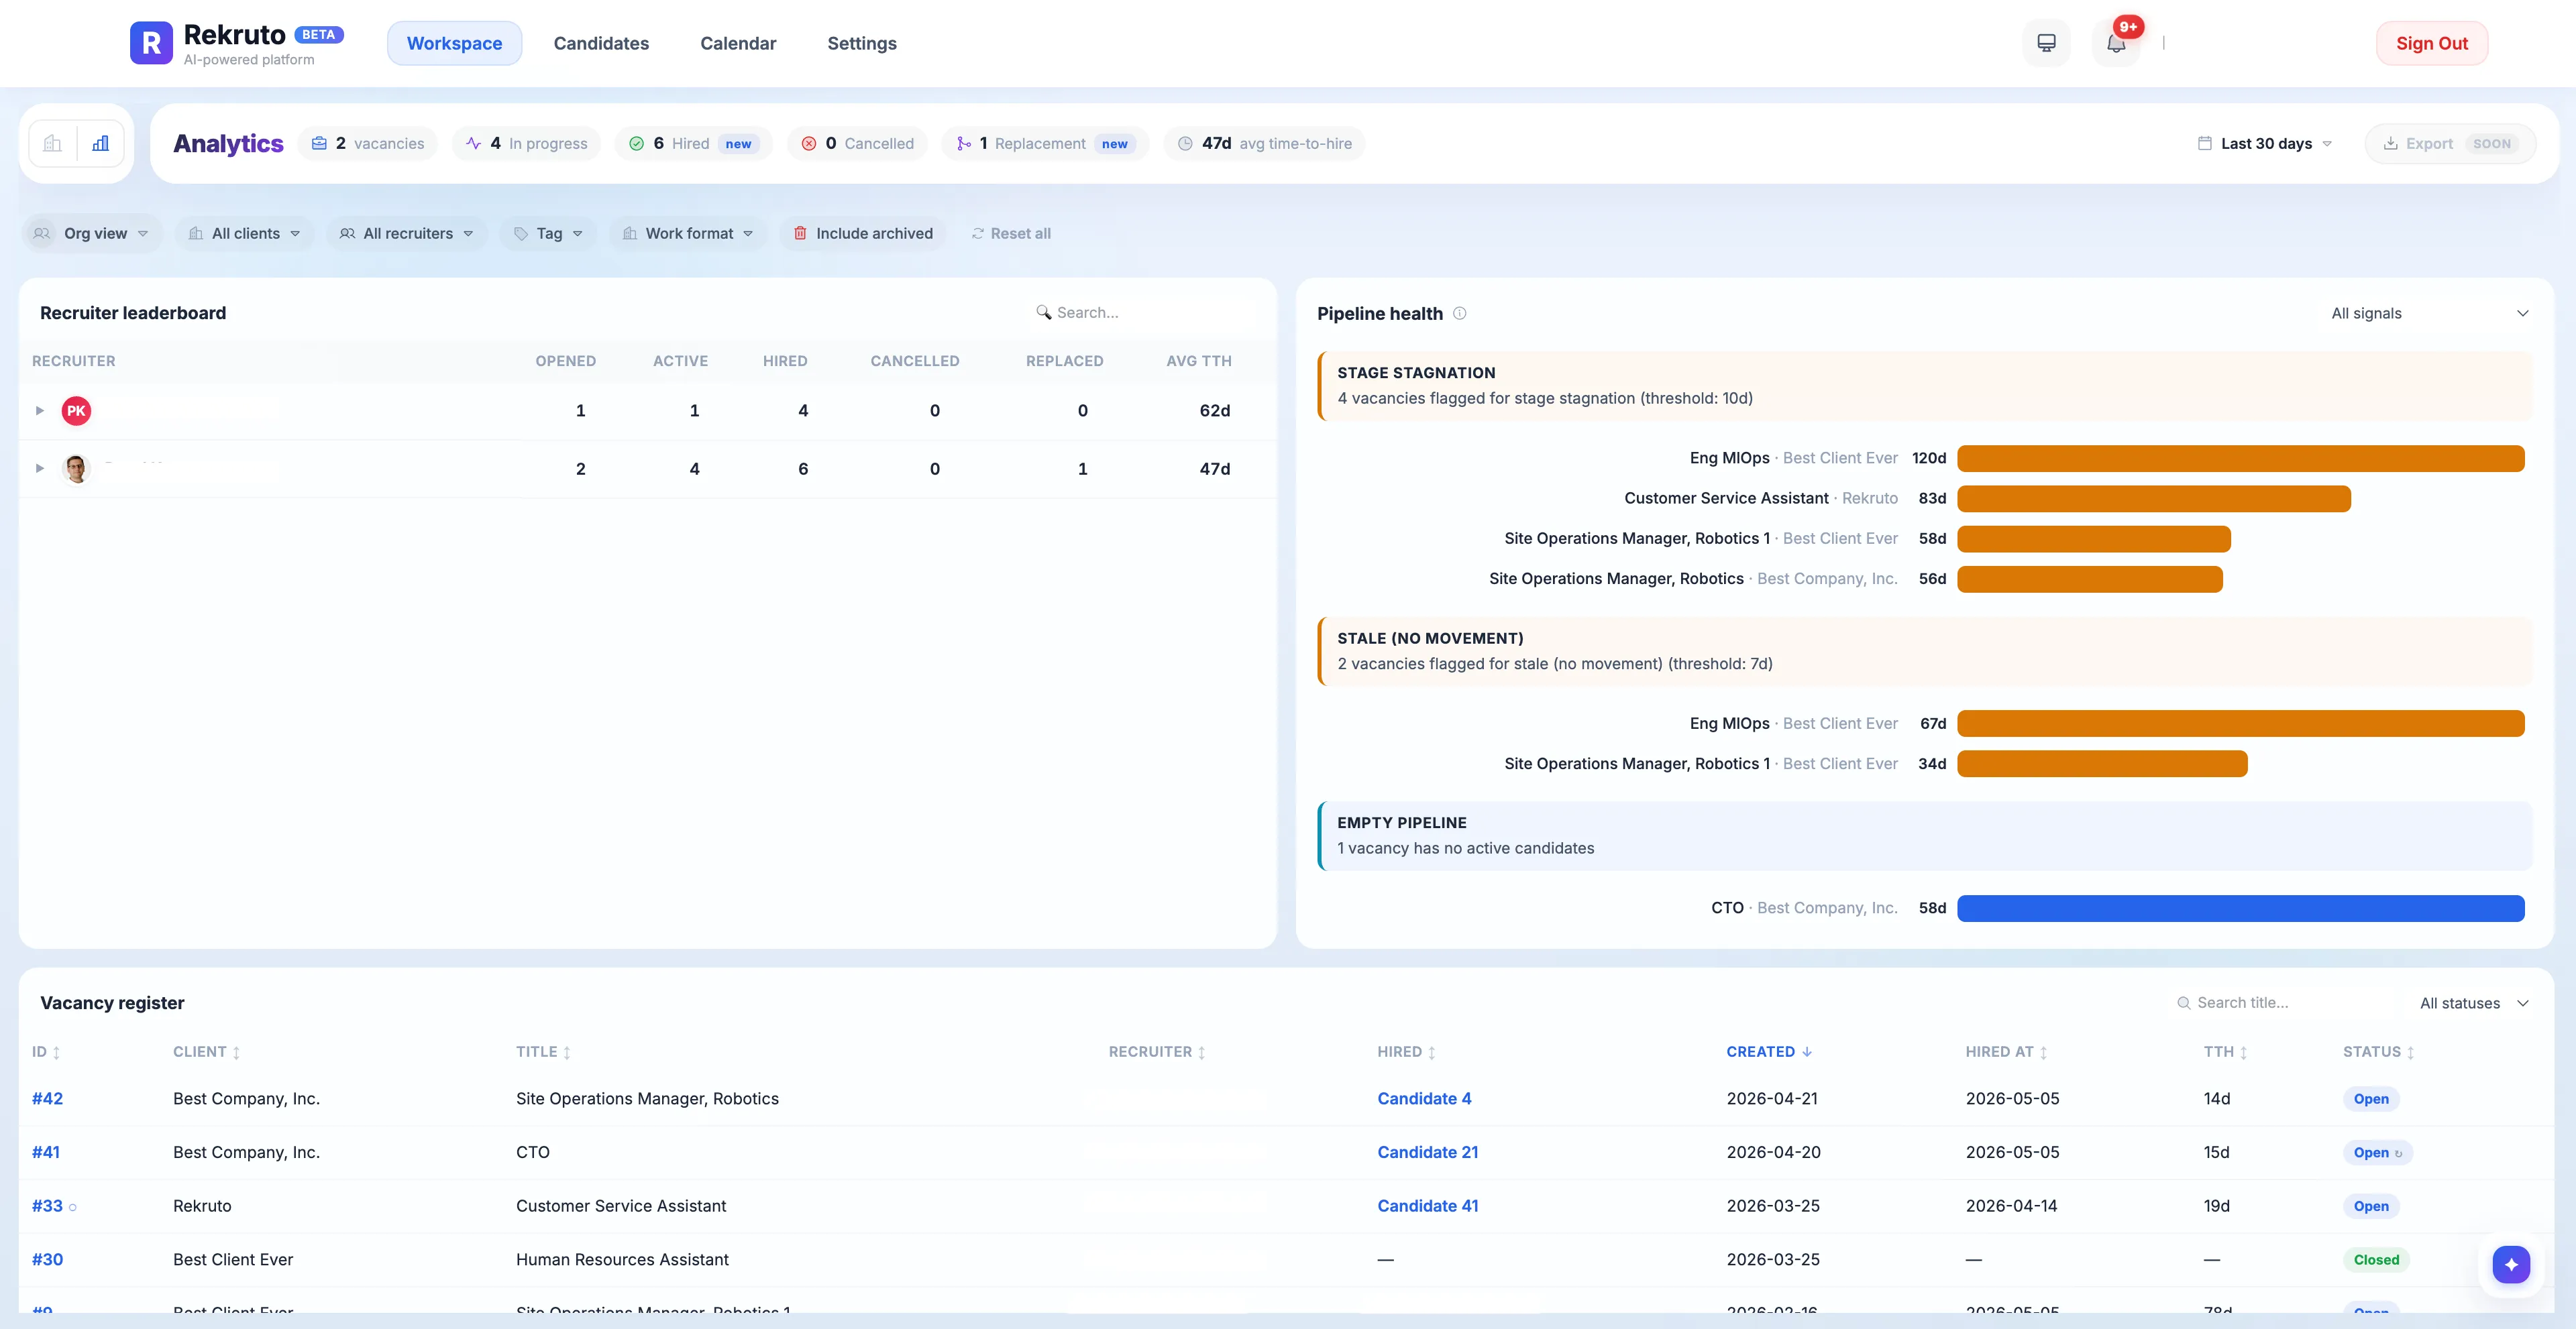Click the Customer Service Assistant 83d bar
This screenshot has height=1329, width=2576.
2153,499
